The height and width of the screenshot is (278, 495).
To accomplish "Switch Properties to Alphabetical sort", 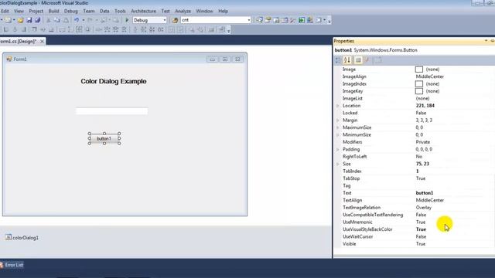I will [347, 60].
